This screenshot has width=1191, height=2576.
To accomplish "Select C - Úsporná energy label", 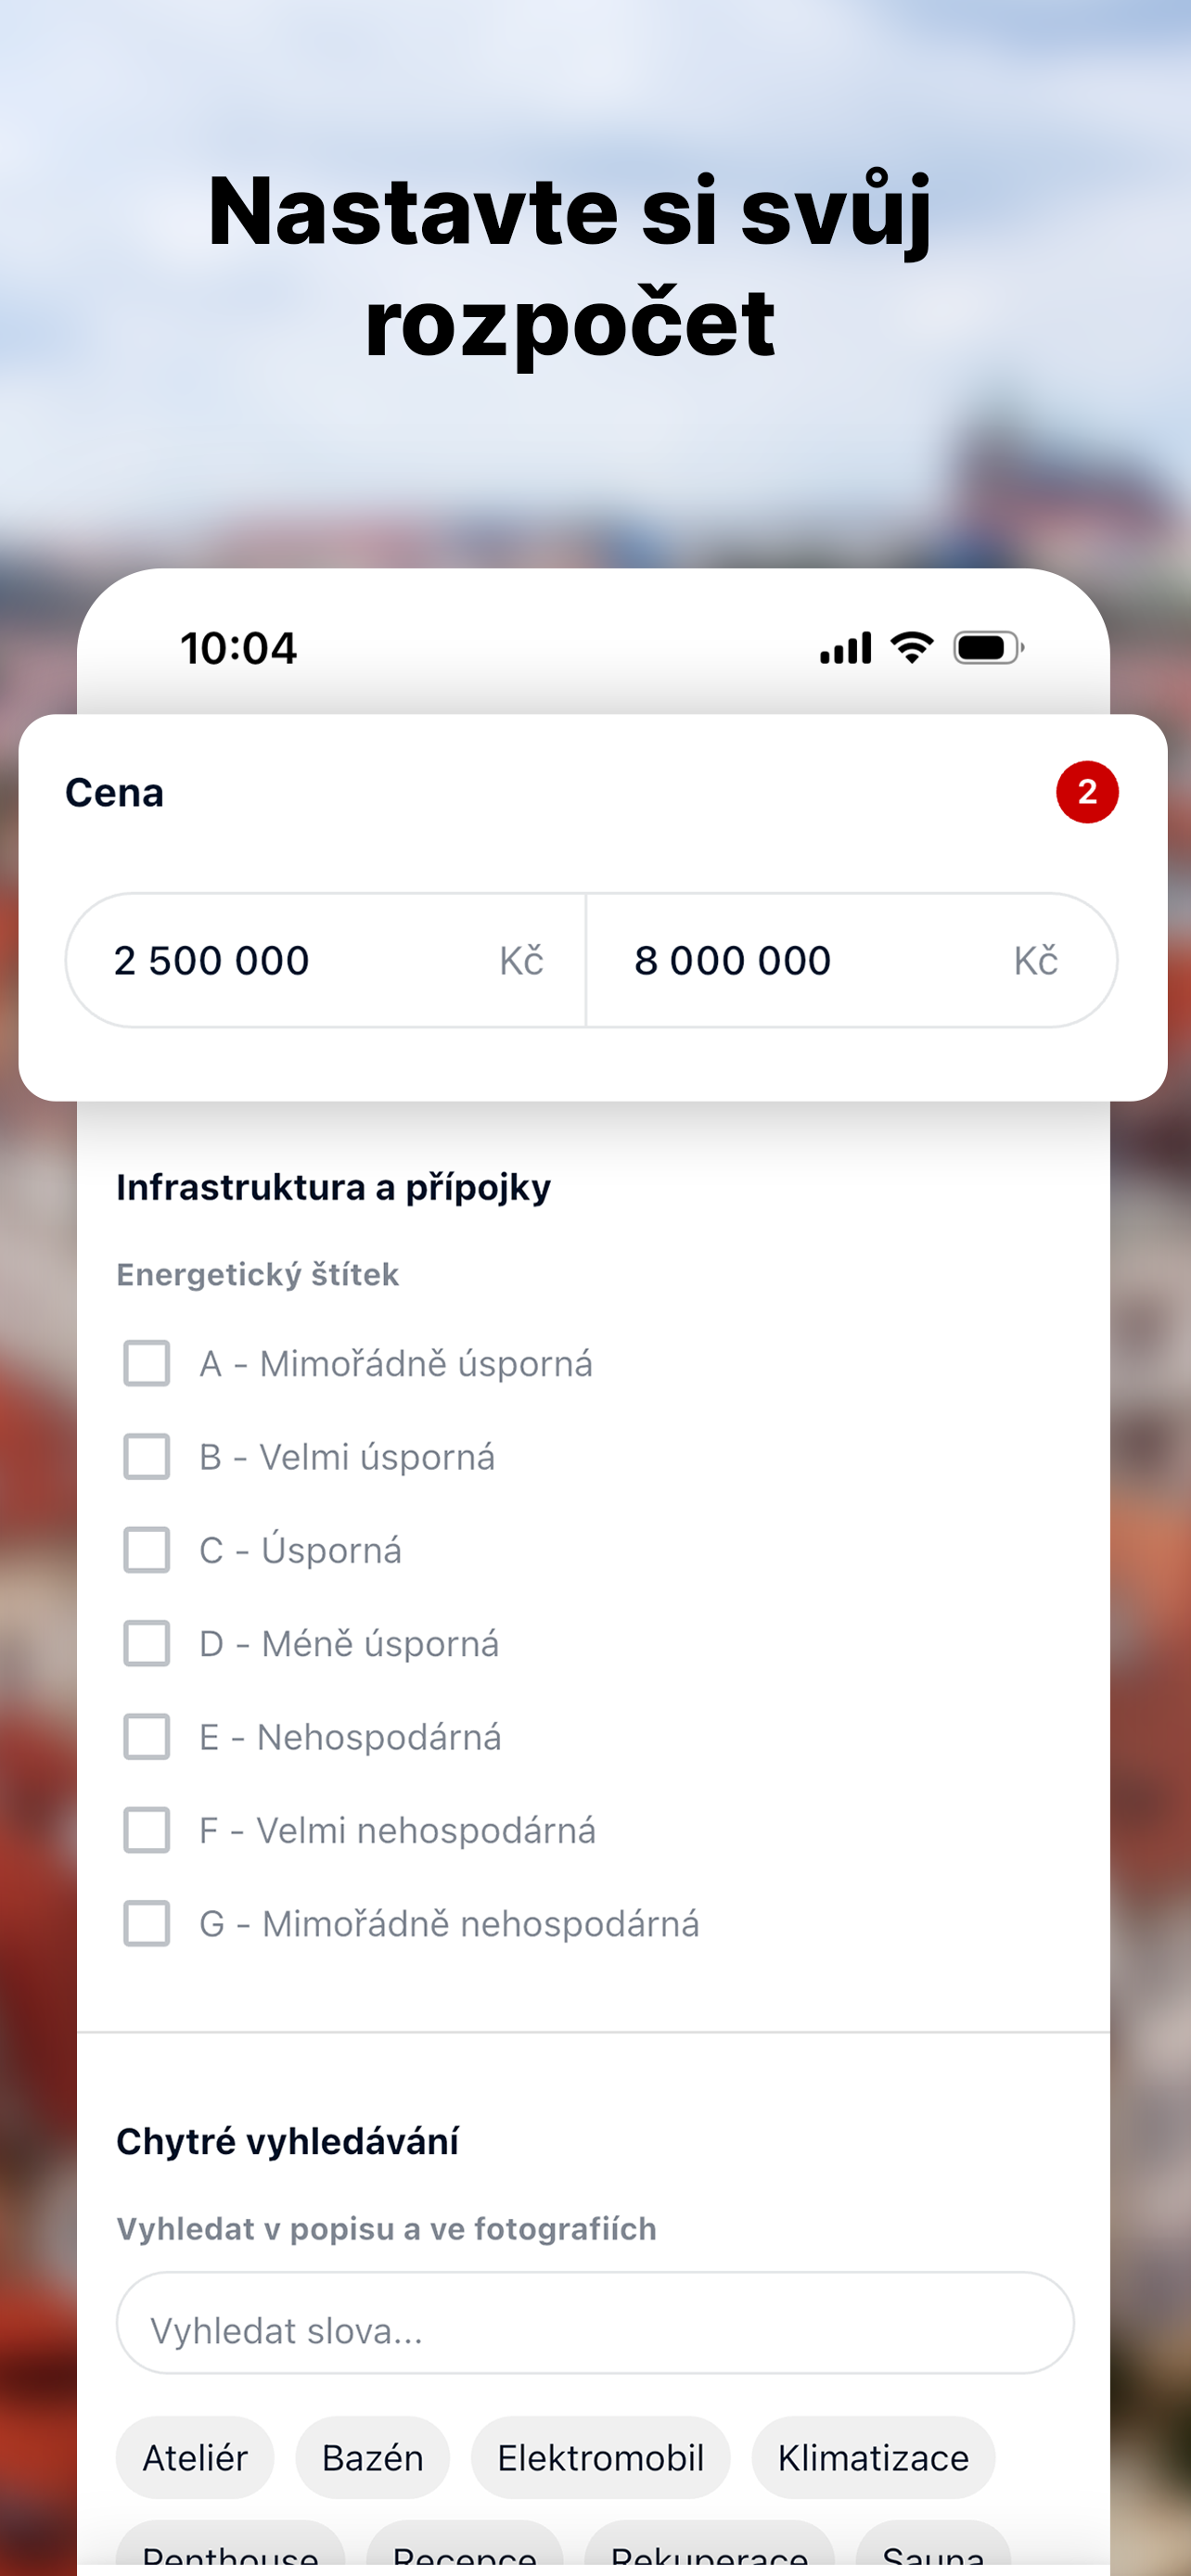I will pos(146,1550).
